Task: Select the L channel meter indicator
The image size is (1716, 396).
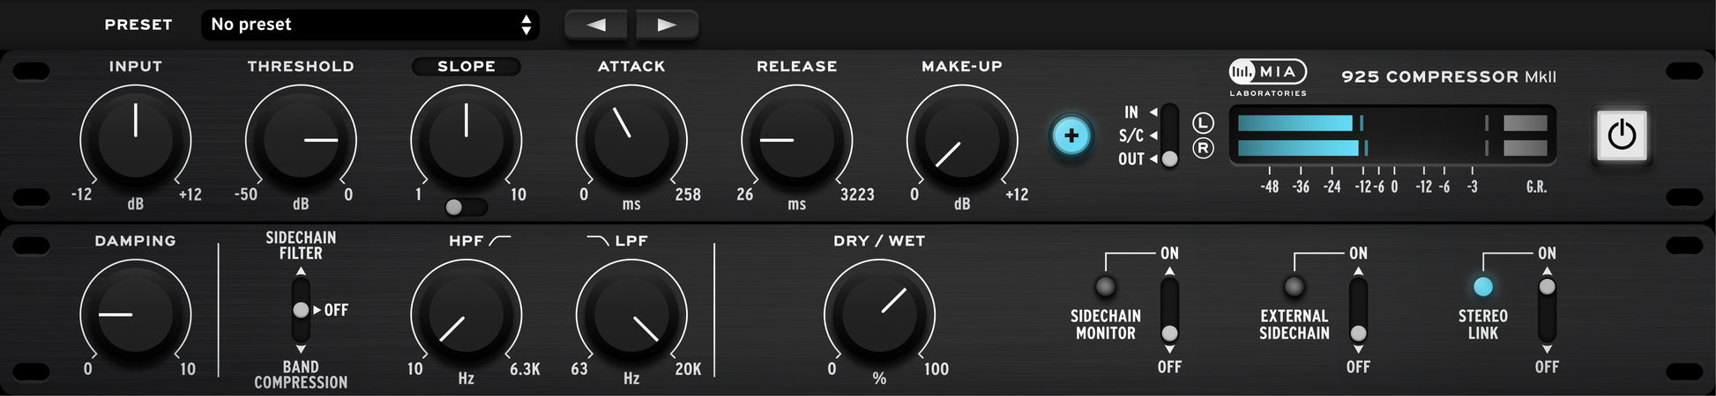Action: click(x=1203, y=123)
